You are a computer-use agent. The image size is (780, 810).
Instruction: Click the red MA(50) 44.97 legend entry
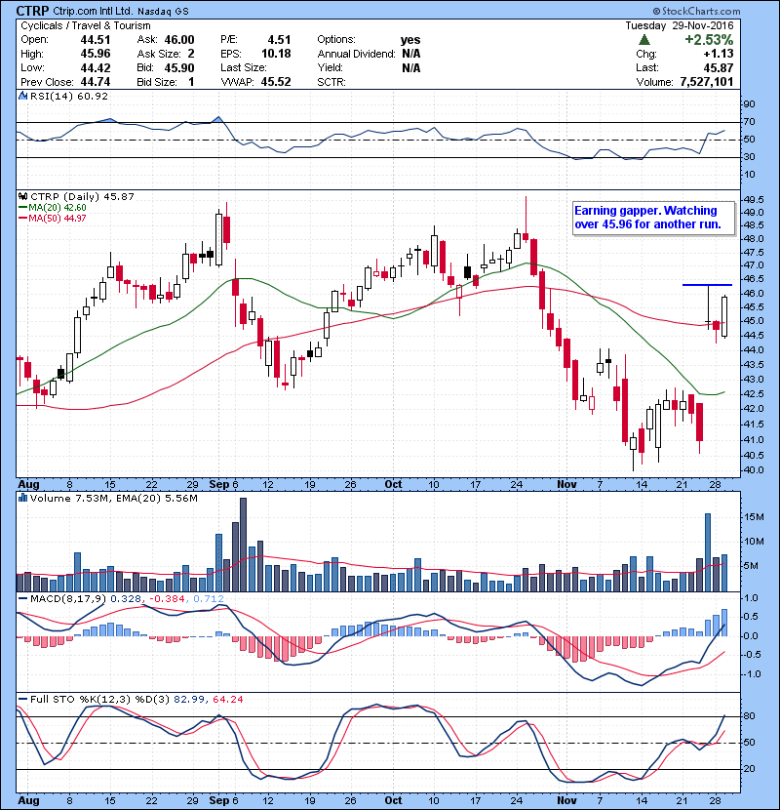(53, 218)
